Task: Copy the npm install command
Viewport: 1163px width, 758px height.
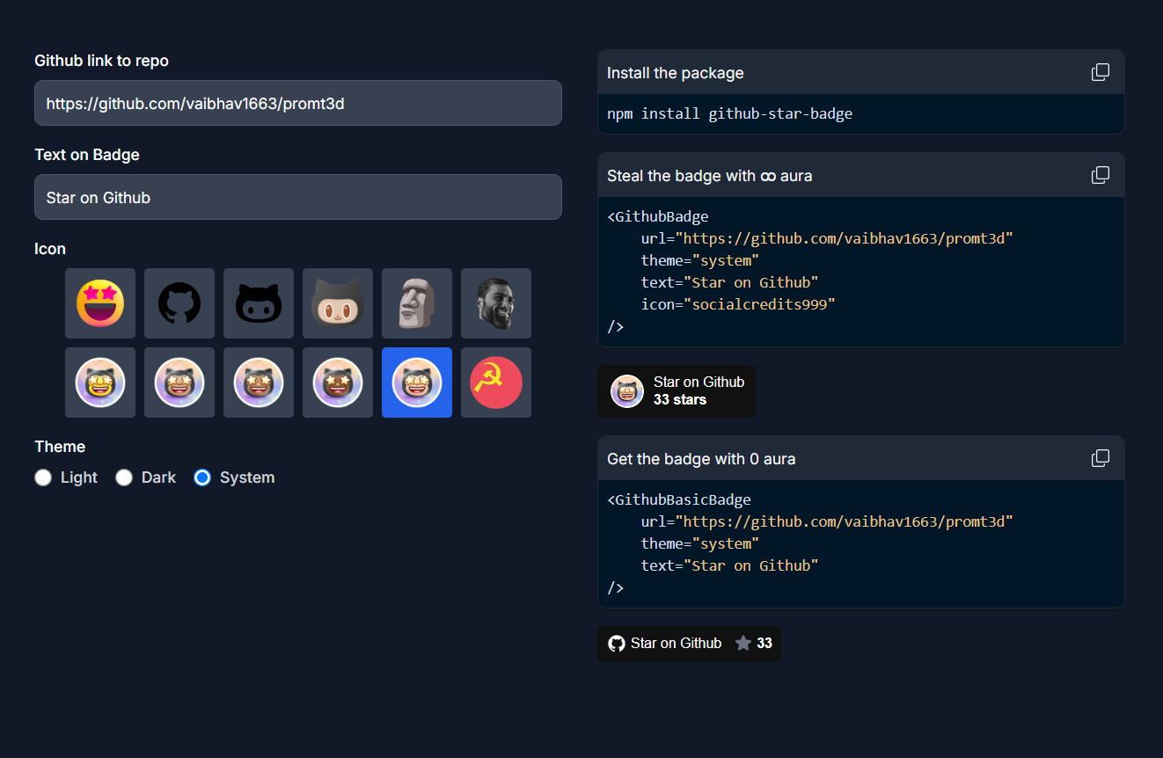Action: tap(1101, 72)
